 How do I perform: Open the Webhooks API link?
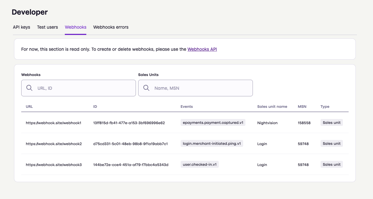tap(202, 49)
